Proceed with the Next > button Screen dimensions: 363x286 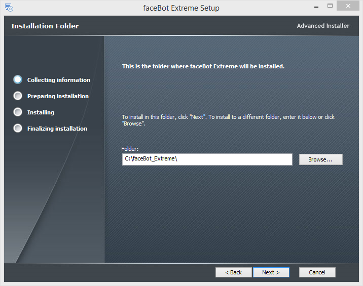coord(271,272)
